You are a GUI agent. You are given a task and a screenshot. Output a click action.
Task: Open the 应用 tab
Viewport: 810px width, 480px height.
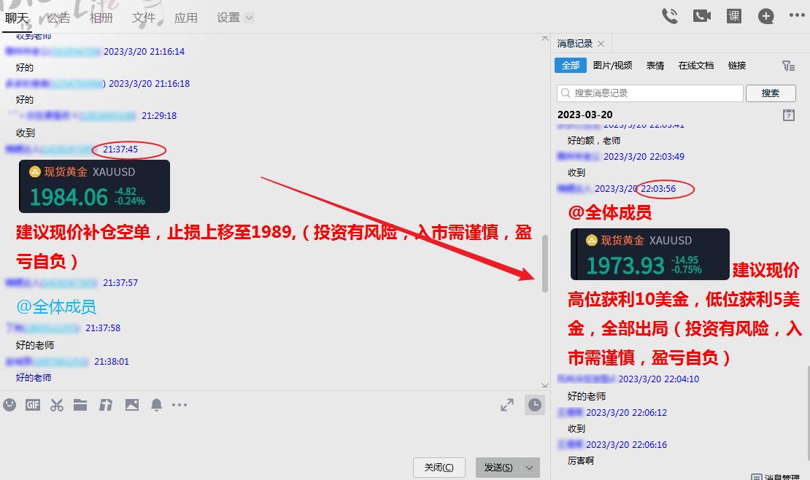[186, 18]
